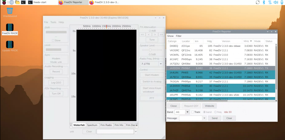Screen dimensions: 285x140
Task: Open the volume speaker tray icon
Action: [x=276, y=3]
